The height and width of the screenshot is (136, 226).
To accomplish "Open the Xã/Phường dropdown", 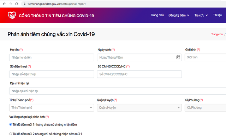I will click(x=206, y=108).
